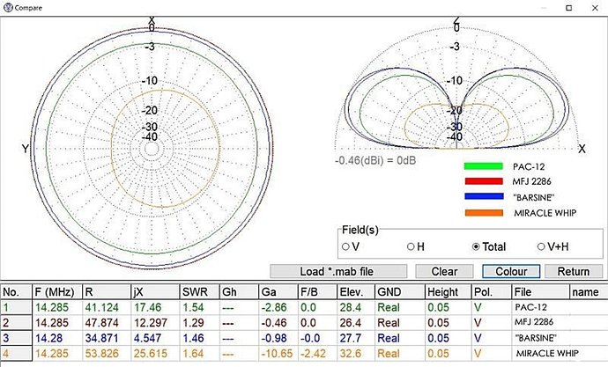Screen dimensions: 608x367
Task: Select row number 4 header
Action: click(16, 354)
